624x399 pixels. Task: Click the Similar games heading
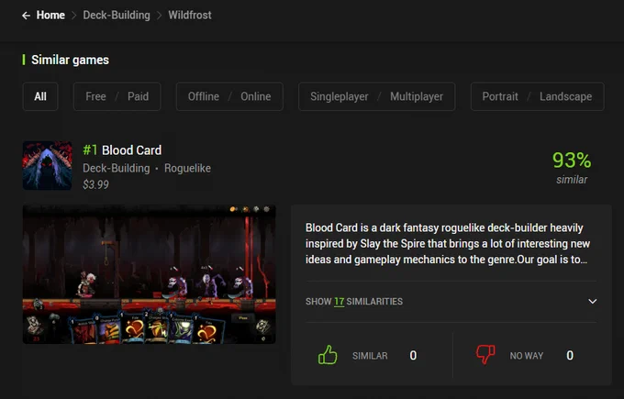[70, 60]
